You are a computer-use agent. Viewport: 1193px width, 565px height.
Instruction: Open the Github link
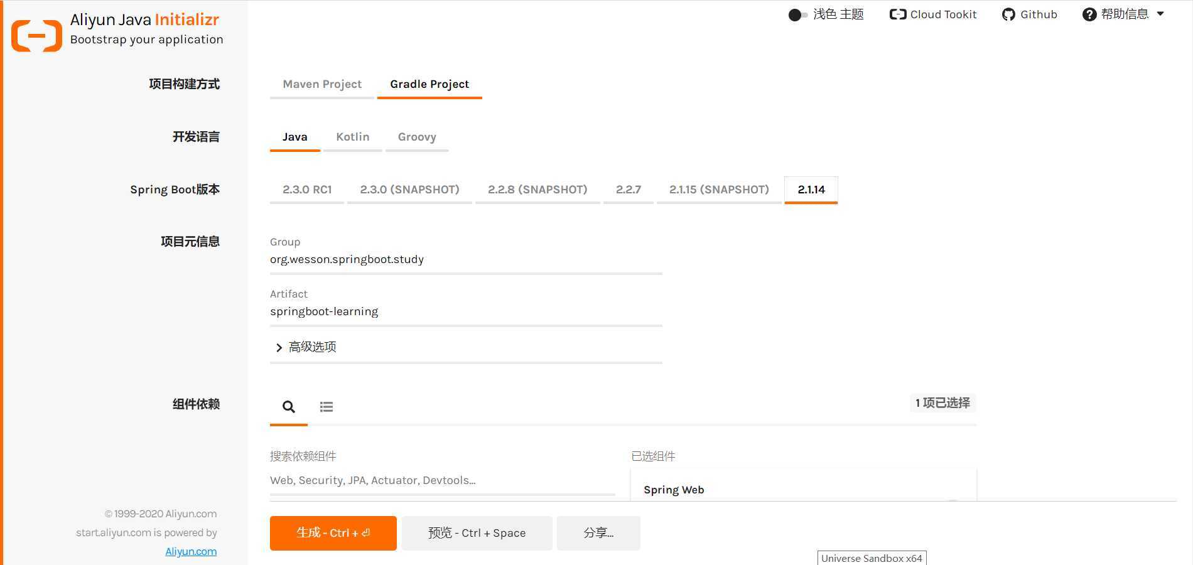(1030, 14)
